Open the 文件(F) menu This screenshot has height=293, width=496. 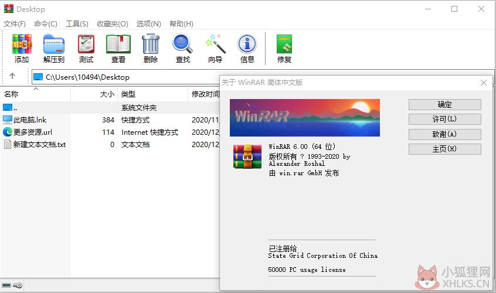[x=14, y=23]
